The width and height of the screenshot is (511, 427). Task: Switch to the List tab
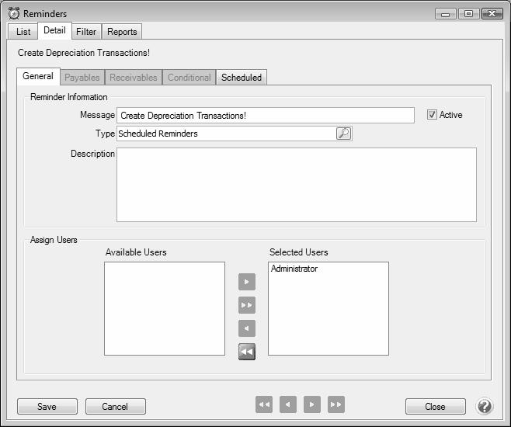pos(23,32)
